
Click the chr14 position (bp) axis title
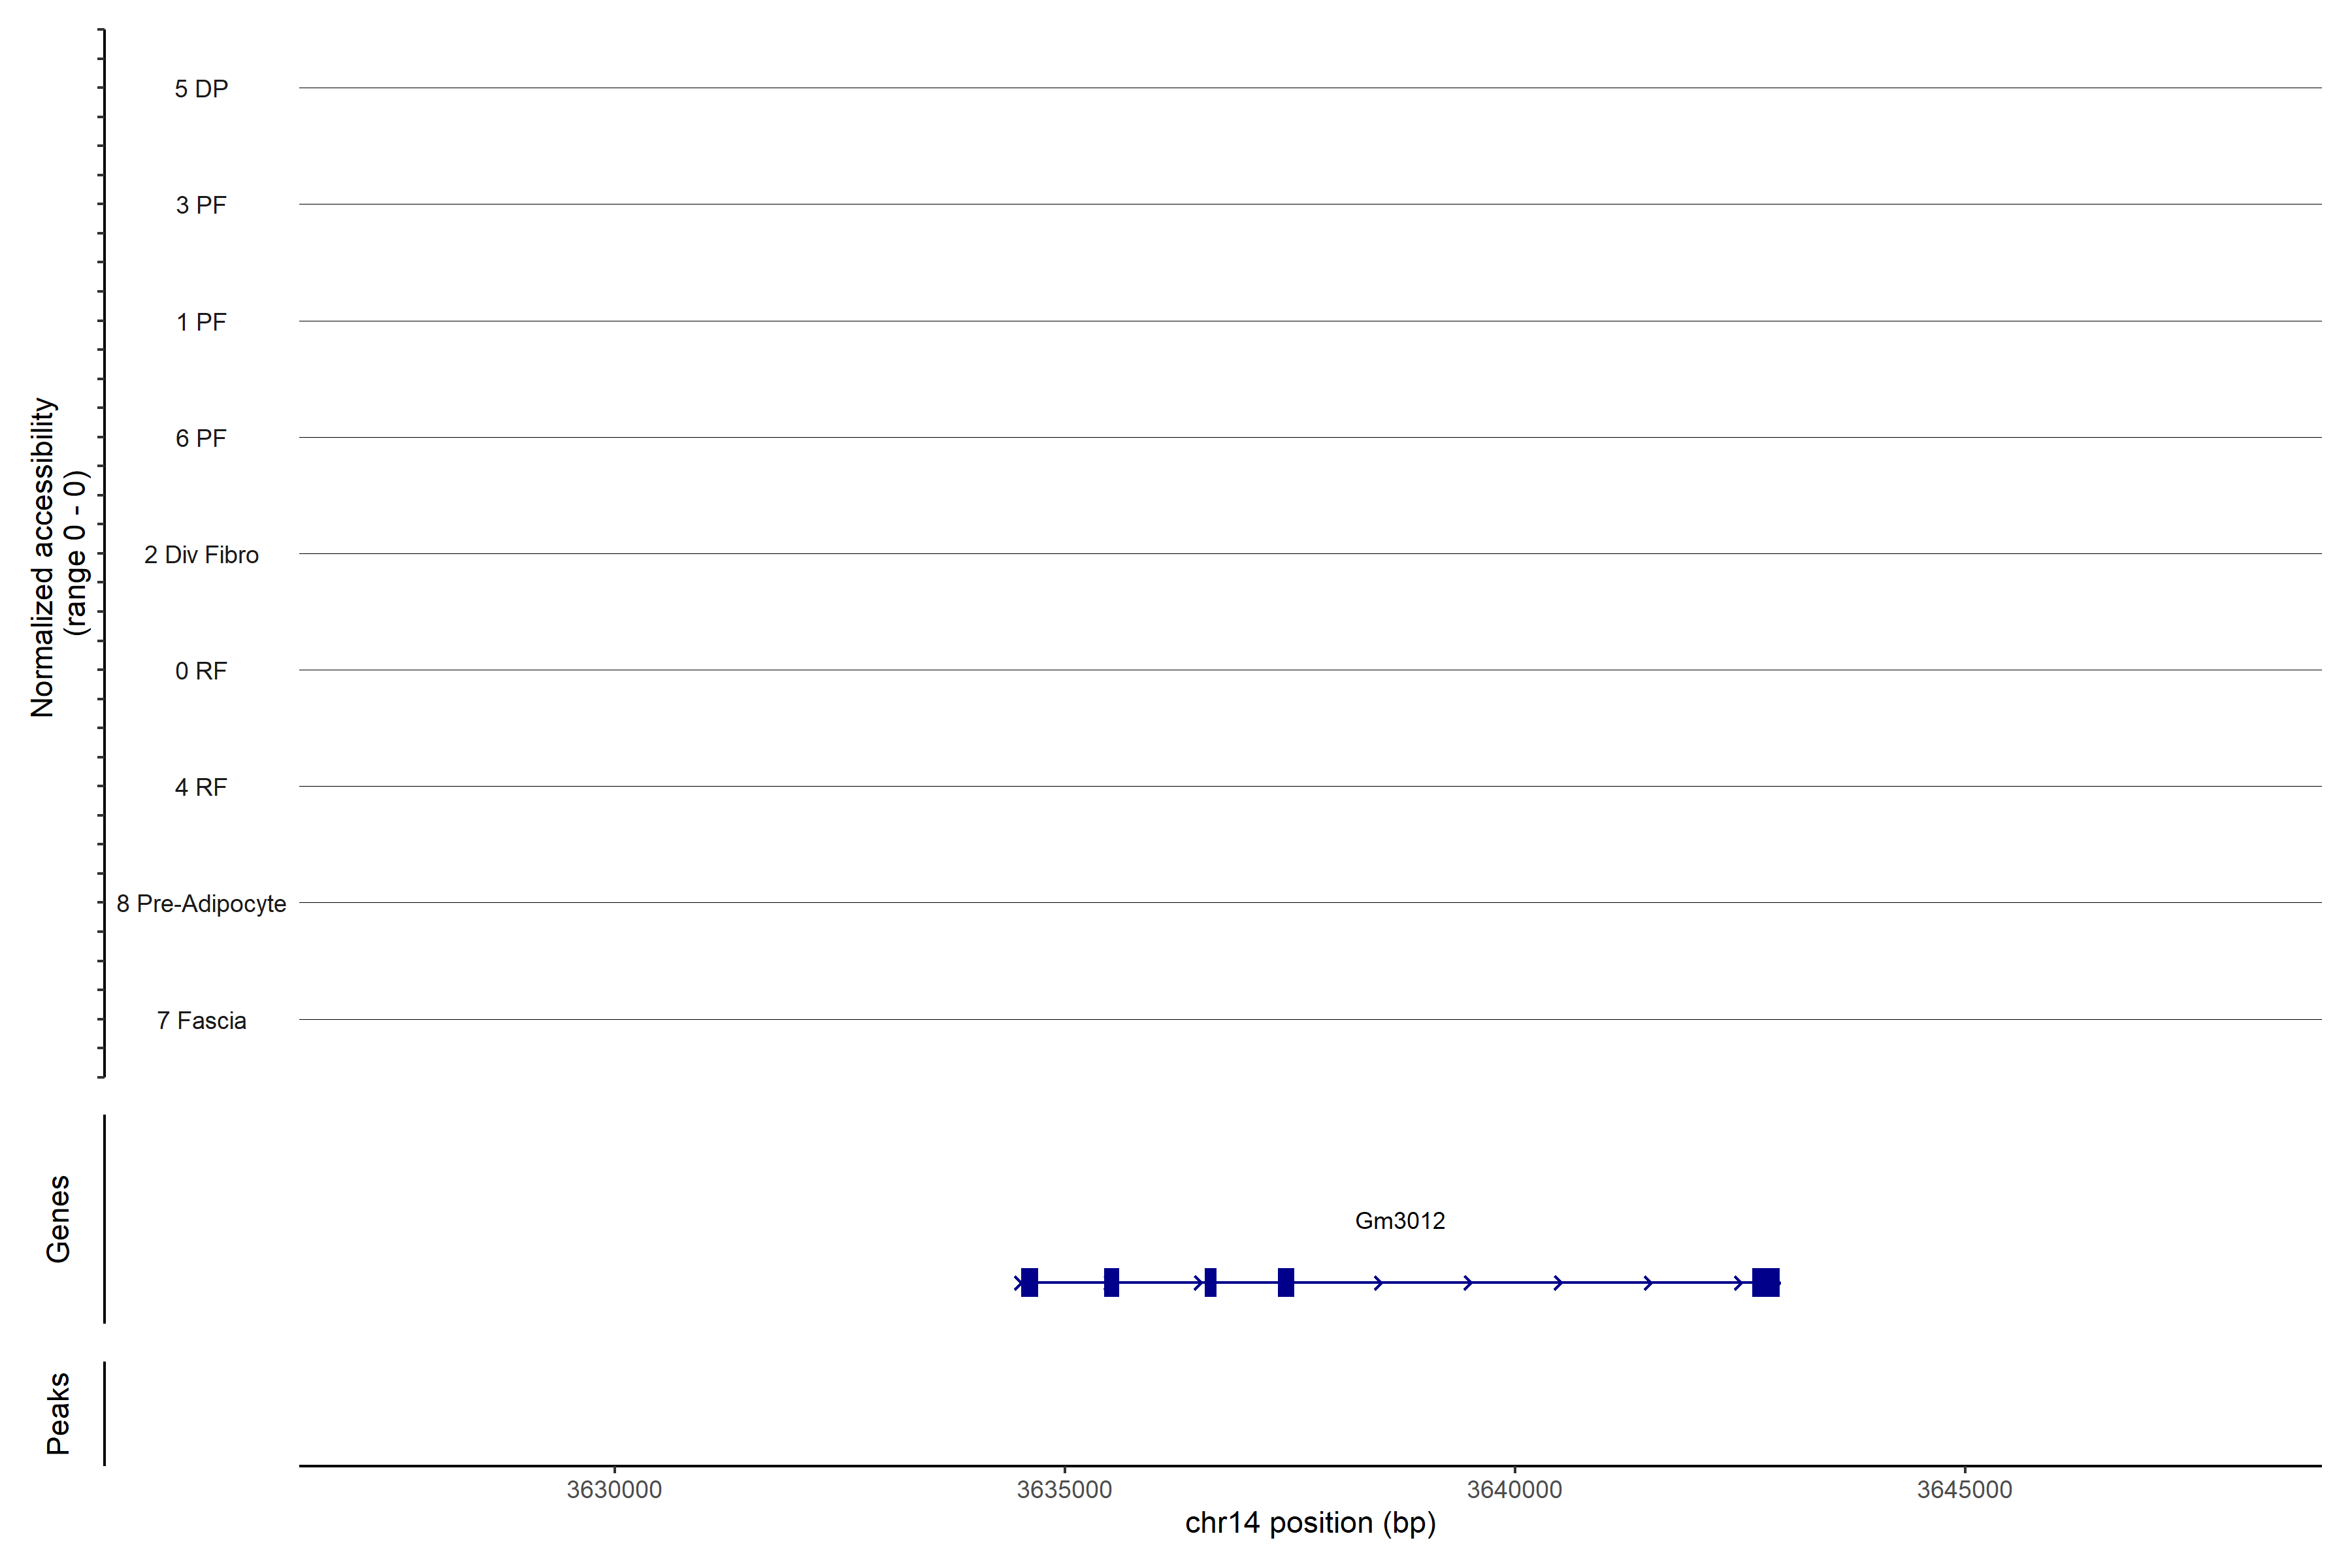[1310, 1523]
